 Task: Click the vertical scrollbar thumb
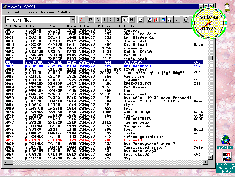[210, 58]
